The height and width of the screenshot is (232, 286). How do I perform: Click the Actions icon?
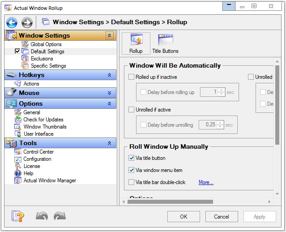18,84
